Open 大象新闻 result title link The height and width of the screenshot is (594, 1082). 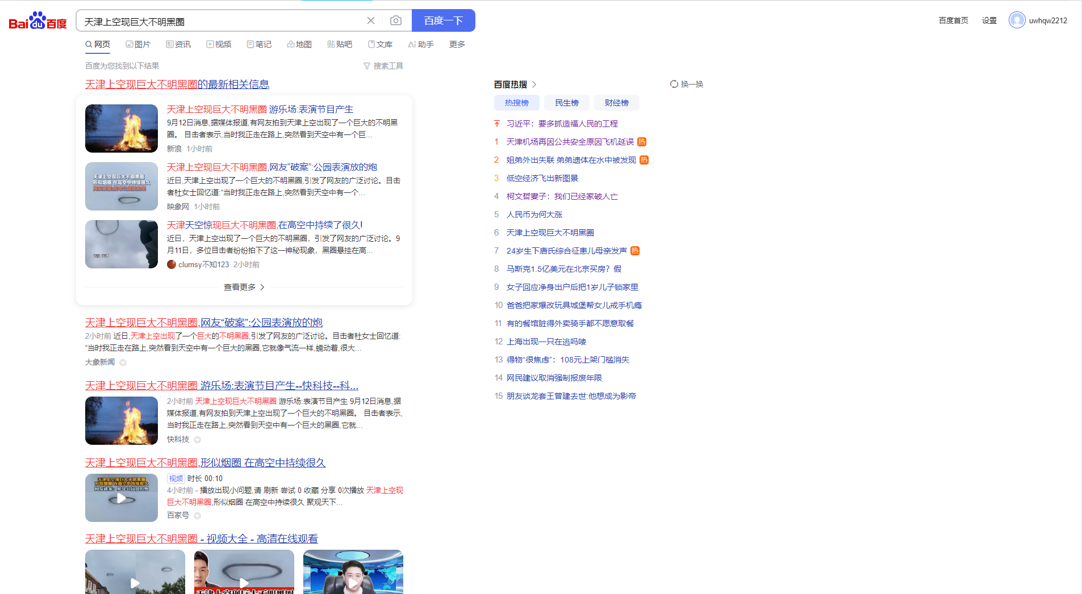click(x=204, y=322)
